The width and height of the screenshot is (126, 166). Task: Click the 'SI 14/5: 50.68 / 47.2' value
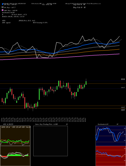19,15
